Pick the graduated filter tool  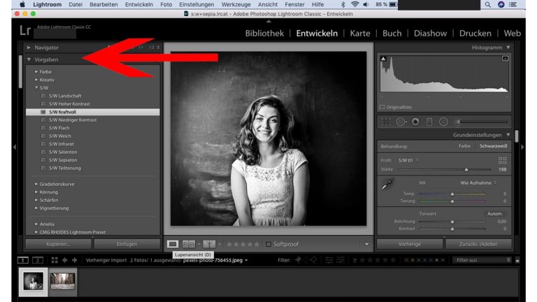tap(429, 122)
